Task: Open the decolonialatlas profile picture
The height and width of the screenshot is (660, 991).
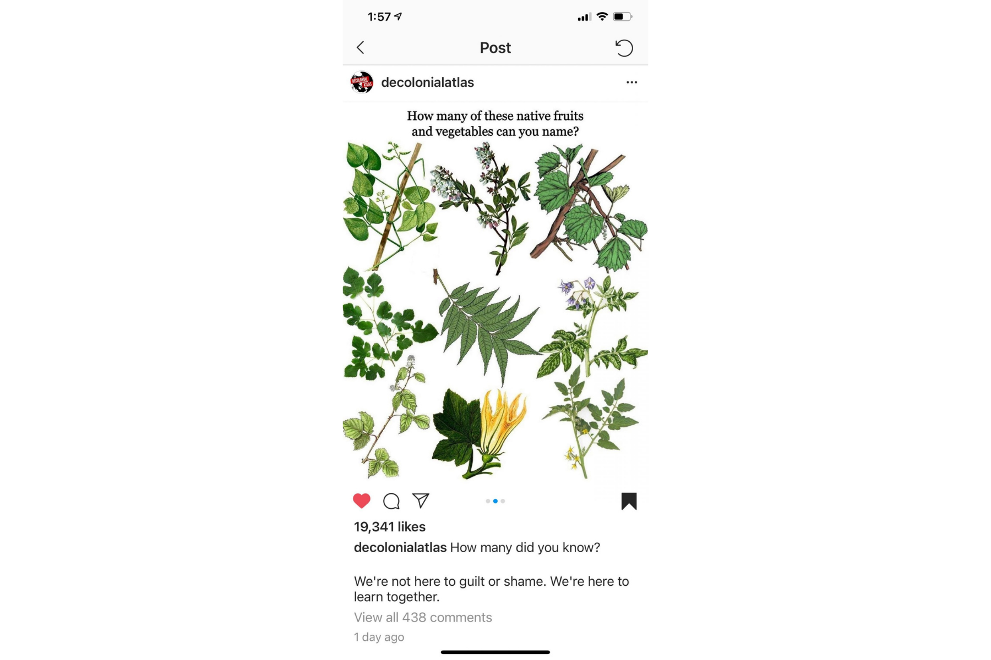Action: (362, 82)
